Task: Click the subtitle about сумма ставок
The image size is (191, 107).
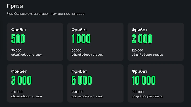Action: coord(46,13)
